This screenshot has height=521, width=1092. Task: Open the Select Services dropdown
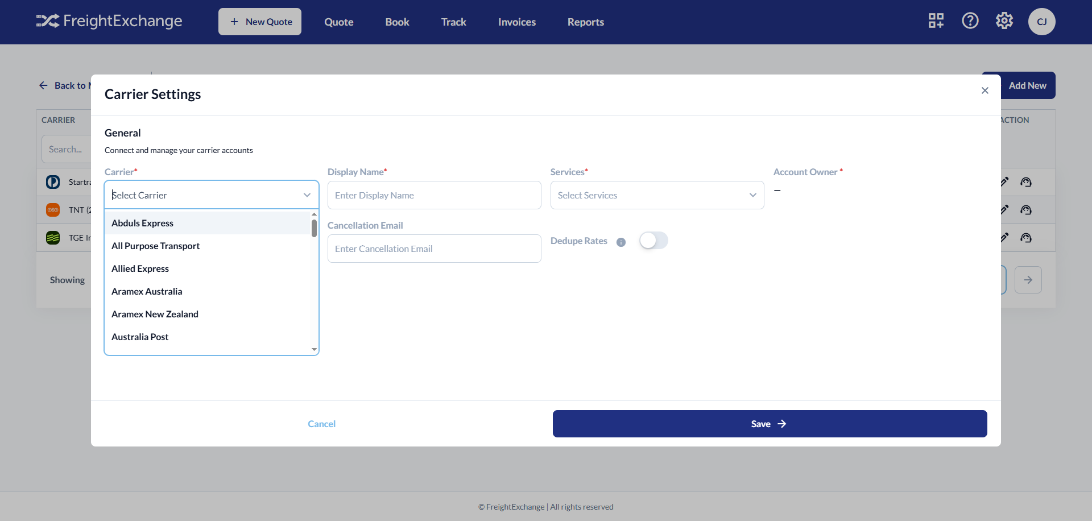(657, 195)
